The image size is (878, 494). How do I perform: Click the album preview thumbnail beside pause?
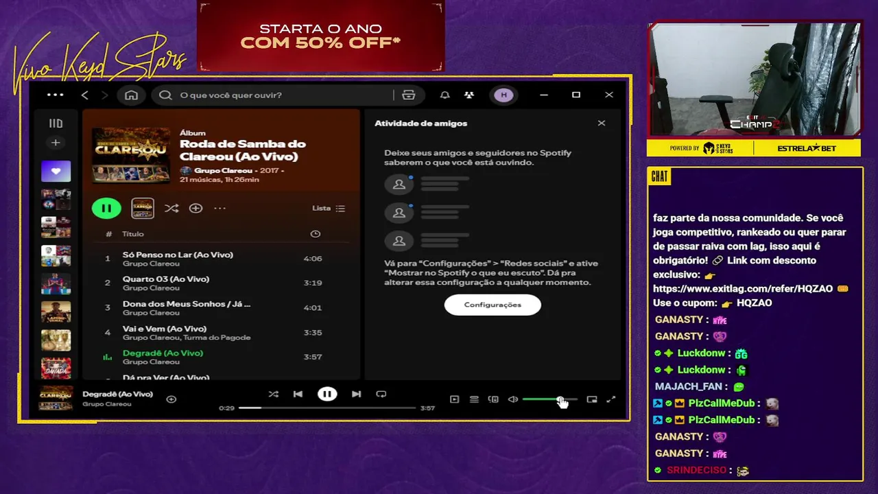click(143, 208)
